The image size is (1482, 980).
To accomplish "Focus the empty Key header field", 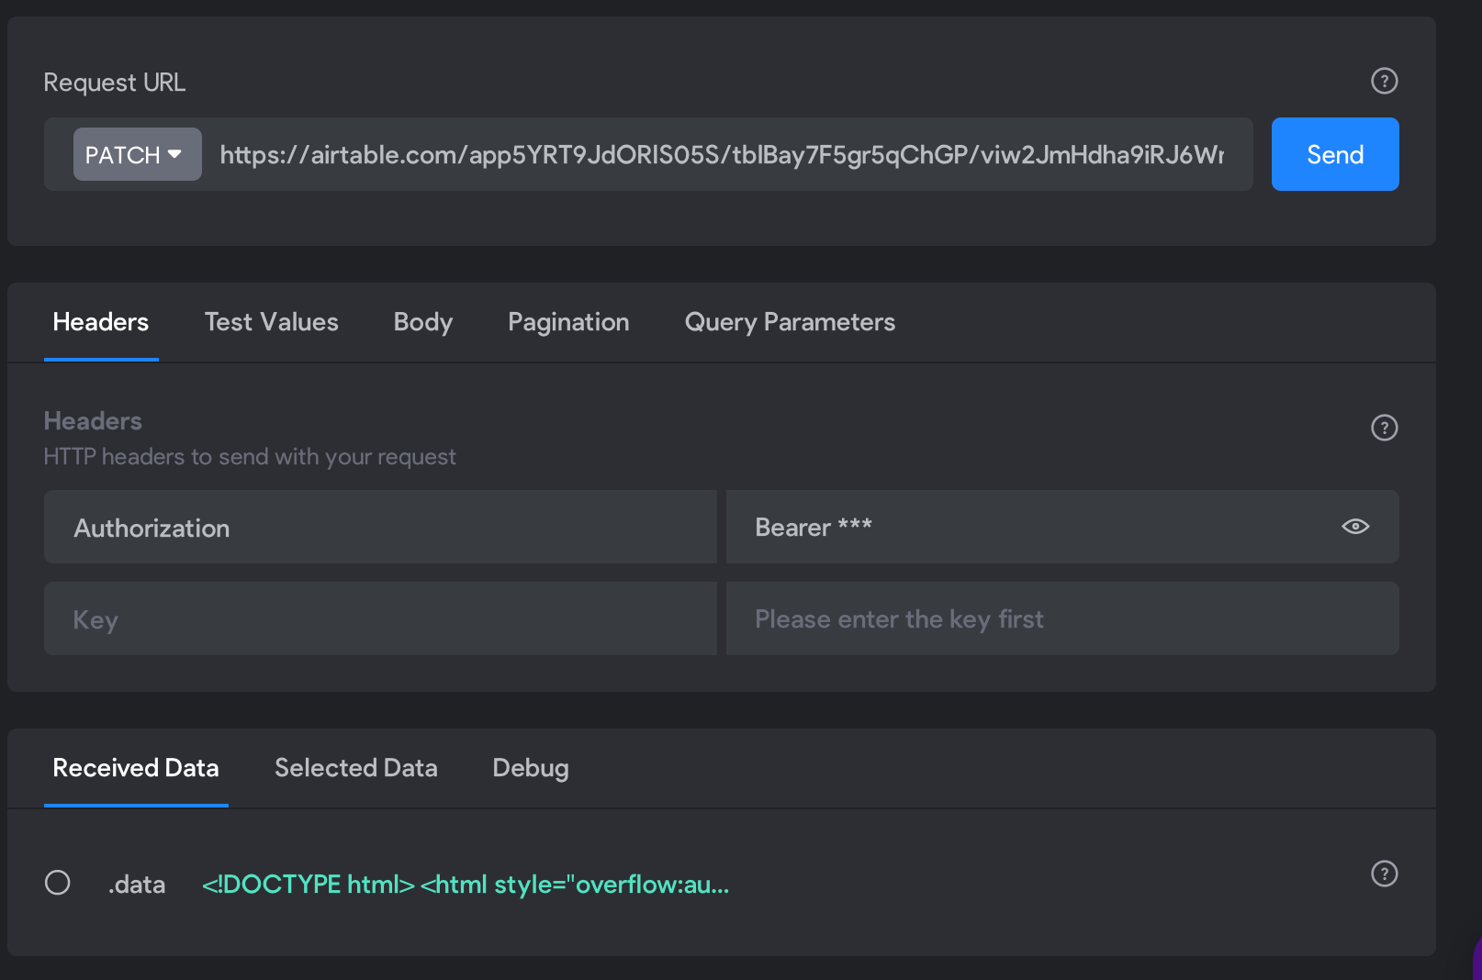I will click(x=380, y=618).
